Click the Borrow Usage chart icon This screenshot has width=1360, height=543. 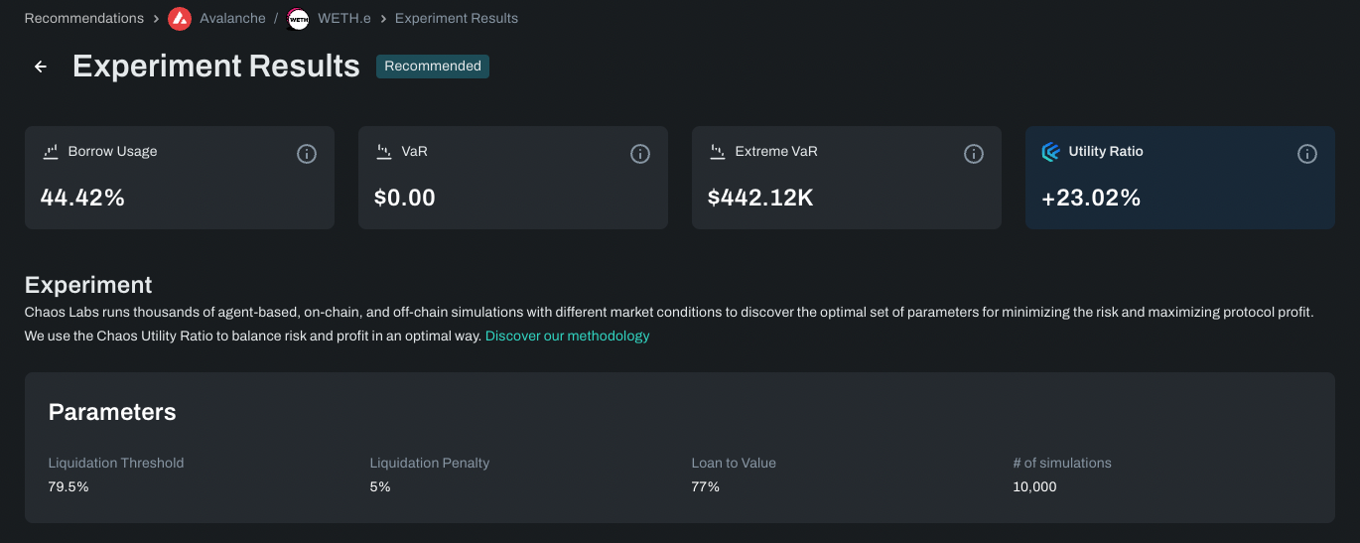pos(51,152)
